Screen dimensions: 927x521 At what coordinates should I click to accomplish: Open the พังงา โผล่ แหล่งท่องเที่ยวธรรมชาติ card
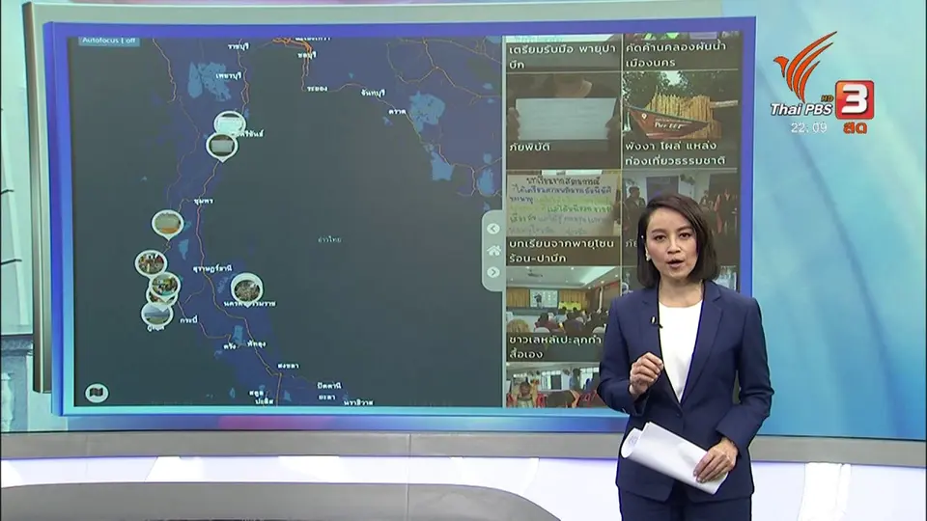(681, 122)
